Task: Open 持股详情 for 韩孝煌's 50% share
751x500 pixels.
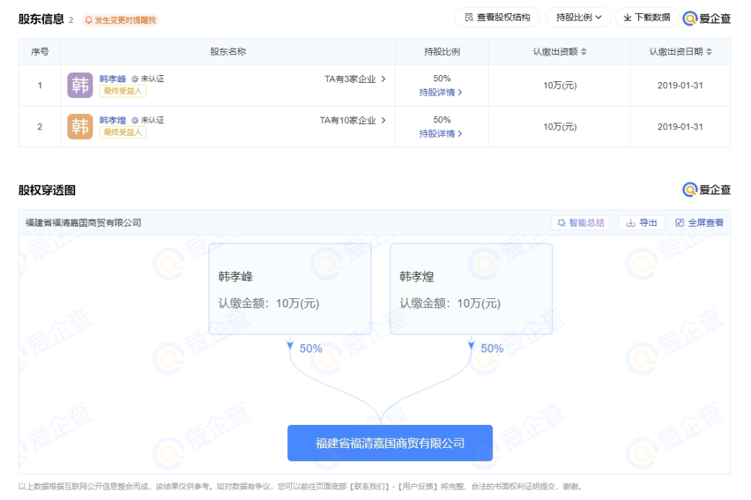Action: click(x=441, y=134)
